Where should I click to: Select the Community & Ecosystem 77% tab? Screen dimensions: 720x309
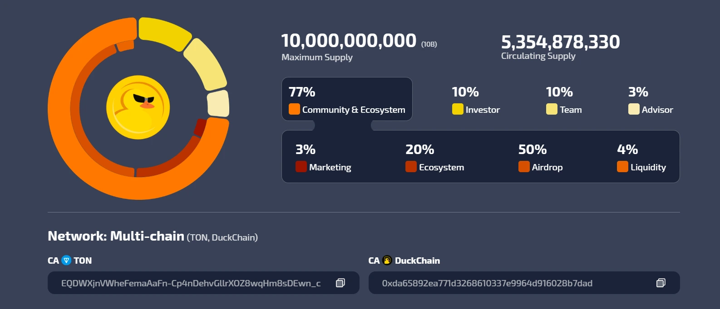pos(347,99)
